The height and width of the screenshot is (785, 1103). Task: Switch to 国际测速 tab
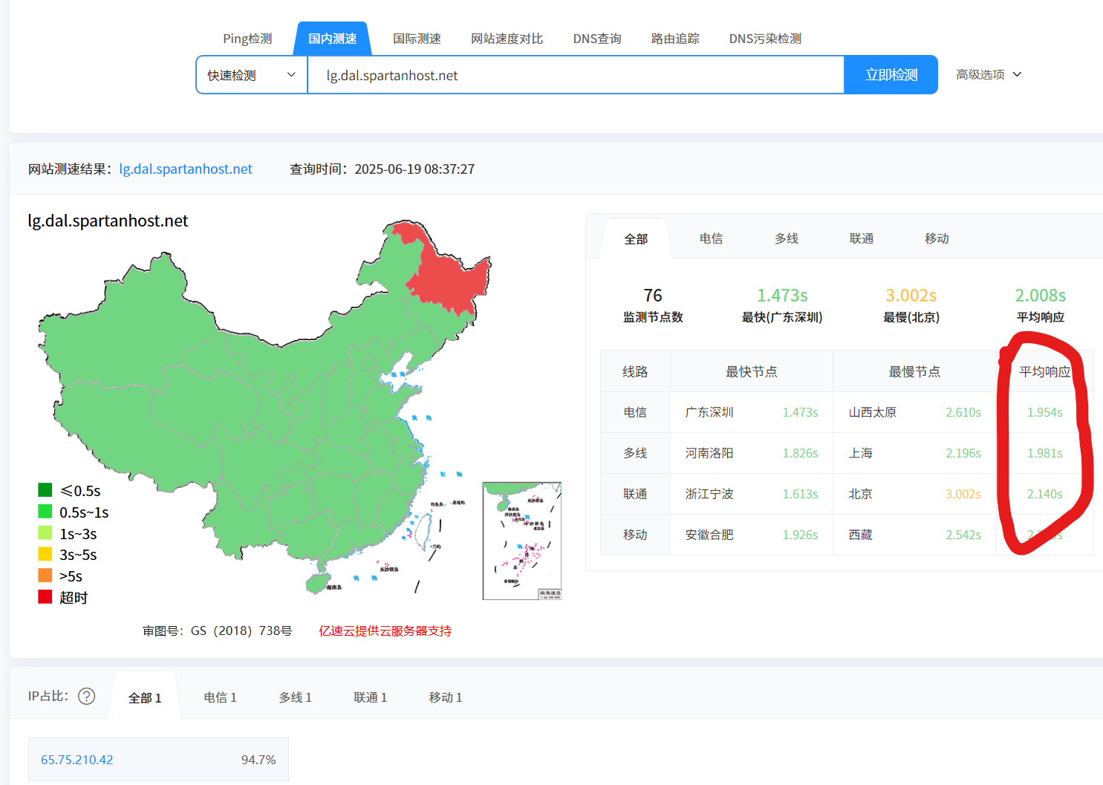point(417,39)
